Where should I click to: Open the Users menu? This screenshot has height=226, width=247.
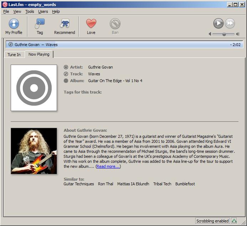[x=43, y=11]
